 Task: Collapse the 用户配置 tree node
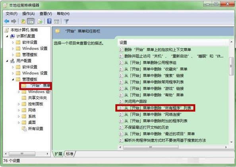(x=7, y=61)
